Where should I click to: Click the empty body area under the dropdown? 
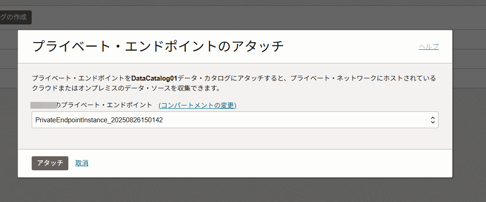235,139
